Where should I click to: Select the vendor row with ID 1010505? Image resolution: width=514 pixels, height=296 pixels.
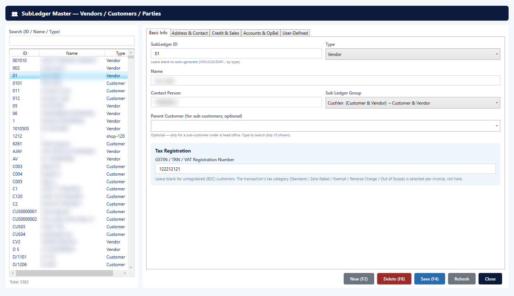click(69, 129)
